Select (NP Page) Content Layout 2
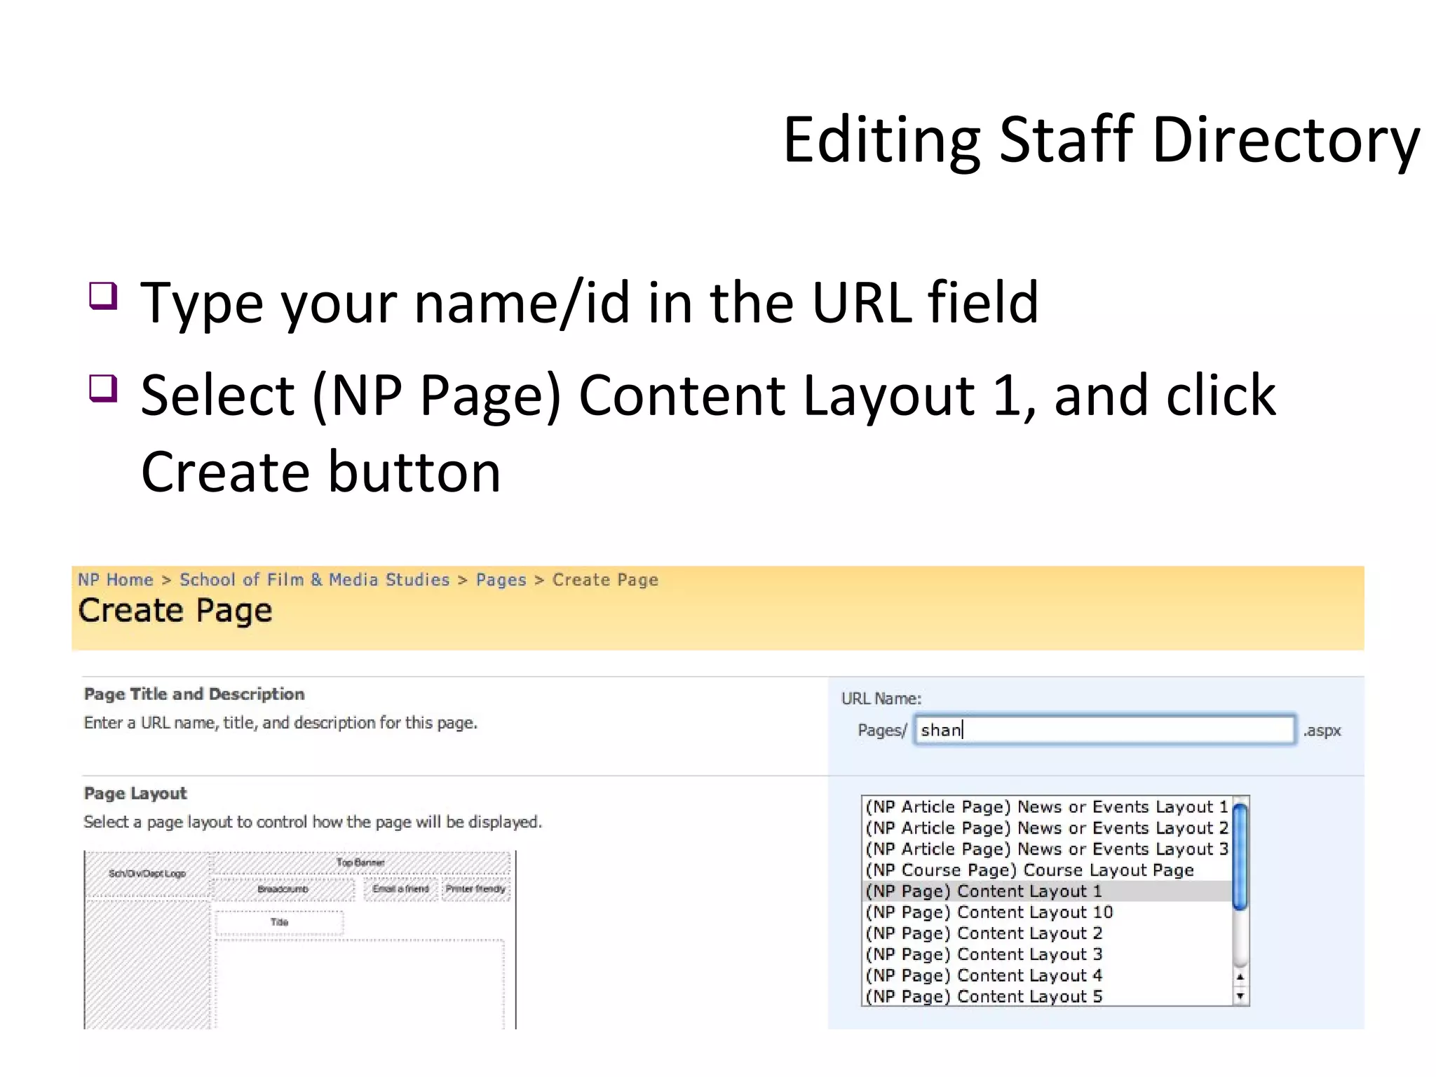 coord(1046,933)
